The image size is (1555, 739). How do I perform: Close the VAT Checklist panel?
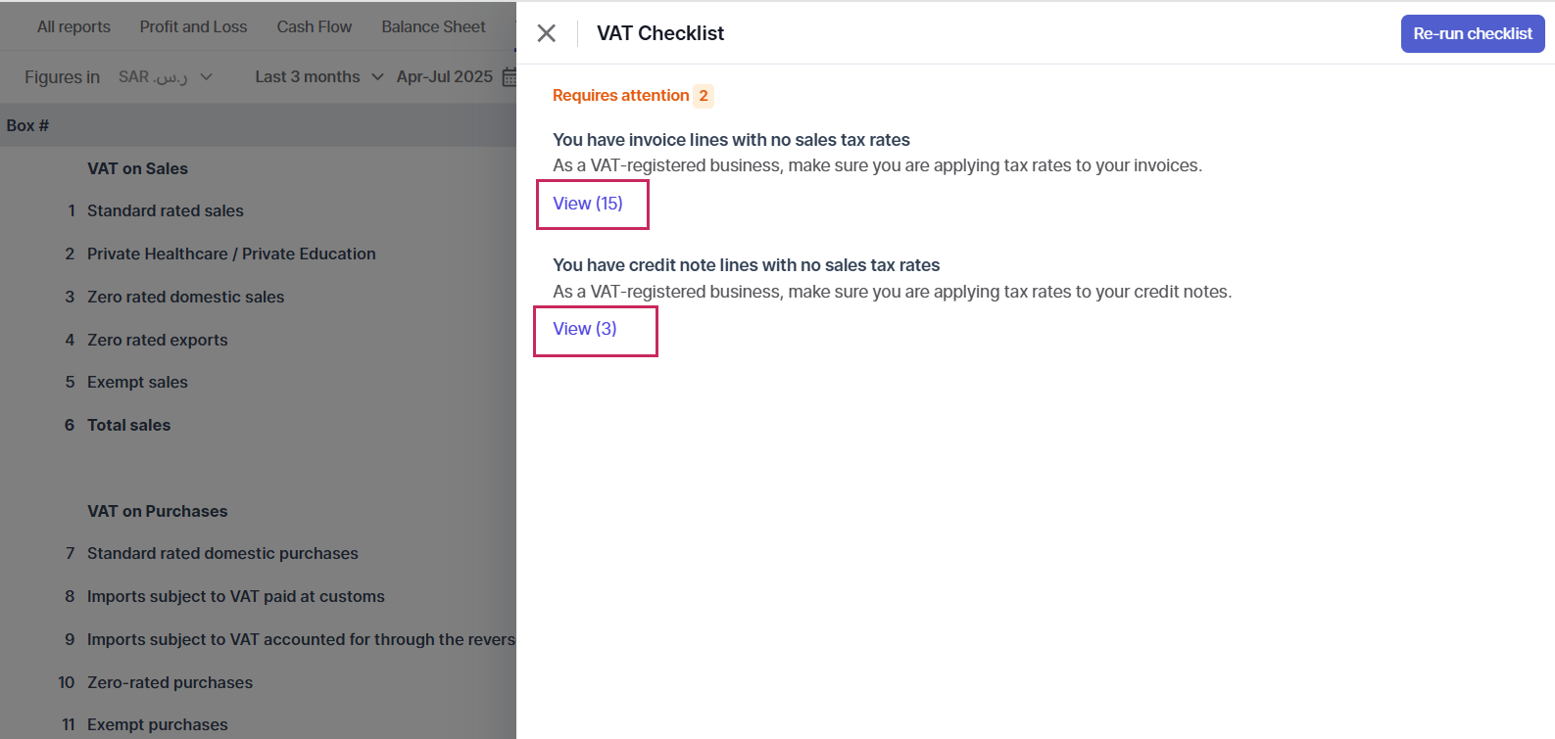(x=547, y=33)
